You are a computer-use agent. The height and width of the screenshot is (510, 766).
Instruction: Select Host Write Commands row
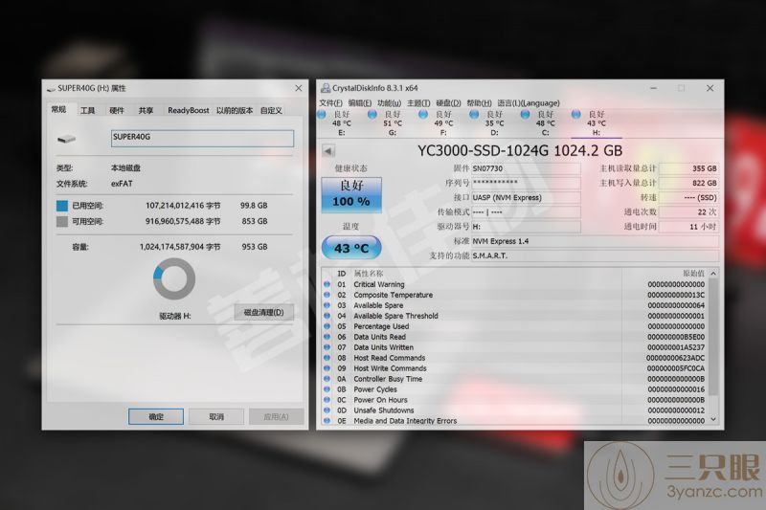pyautogui.click(x=515, y=368)
